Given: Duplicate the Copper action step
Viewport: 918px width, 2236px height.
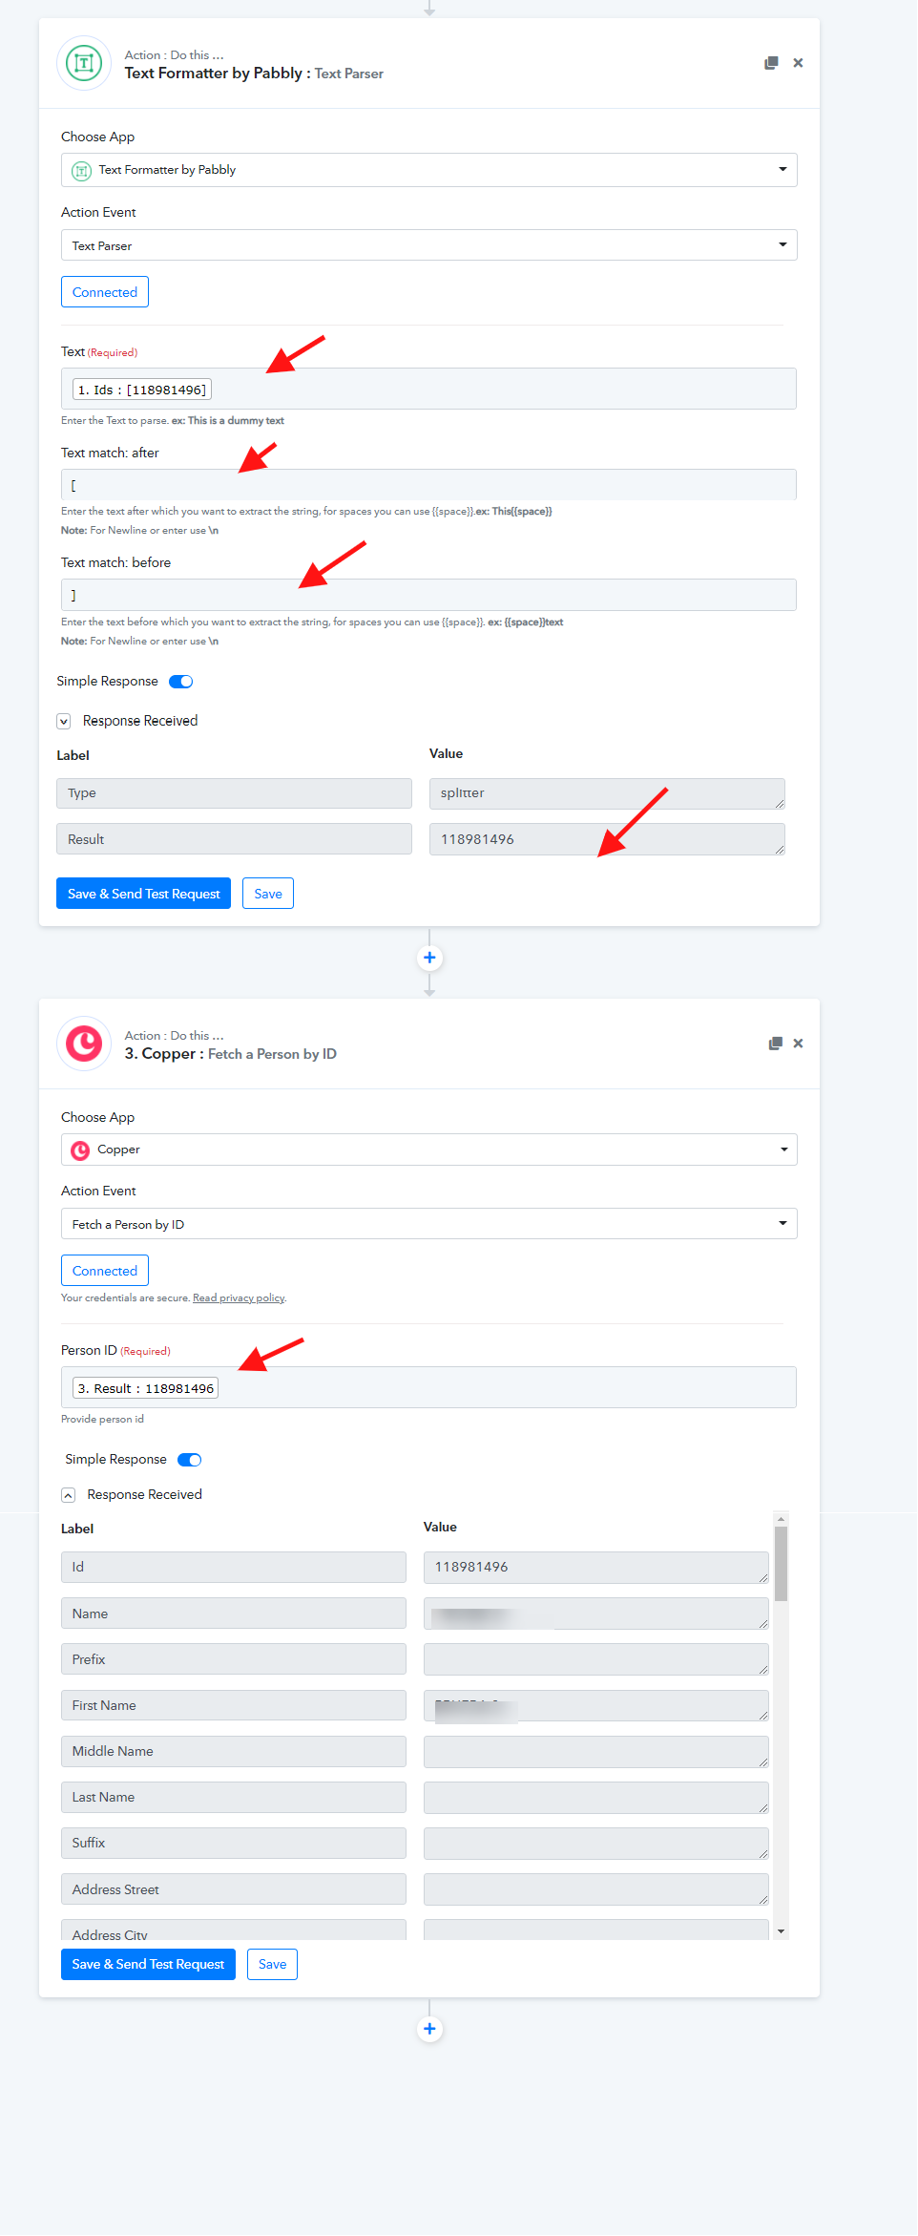Looking at the screenshot, I should (776, 1044).
